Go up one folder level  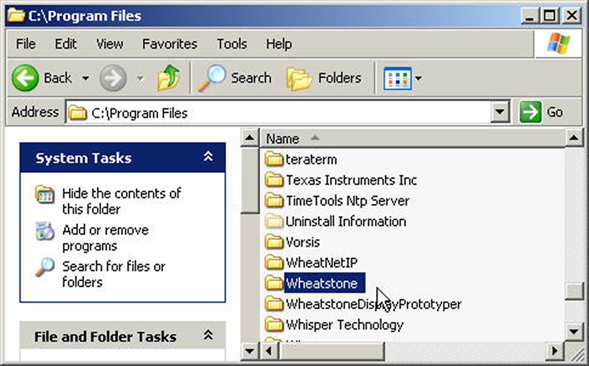coord(169,78)
